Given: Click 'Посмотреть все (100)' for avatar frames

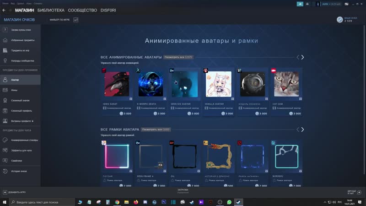Looking at the screenshot, I should tap(156, 130).
